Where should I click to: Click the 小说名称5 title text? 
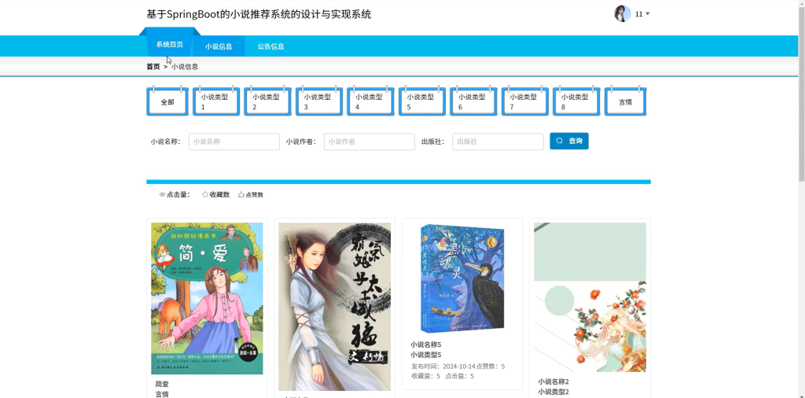pos(425,345)
